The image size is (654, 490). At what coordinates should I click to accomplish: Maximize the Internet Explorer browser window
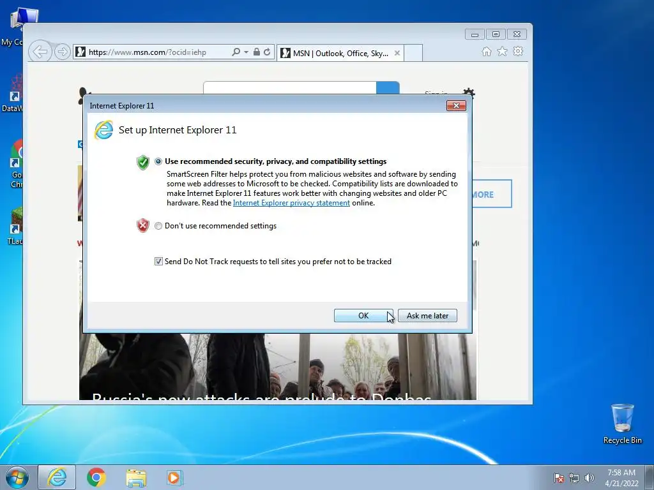pos(496,34)
